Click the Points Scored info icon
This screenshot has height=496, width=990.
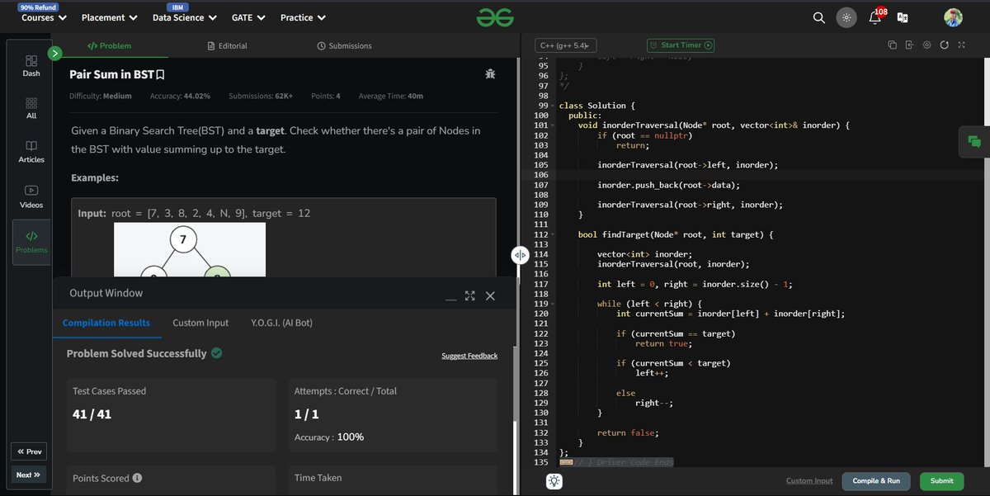click(x=137, y=478)
